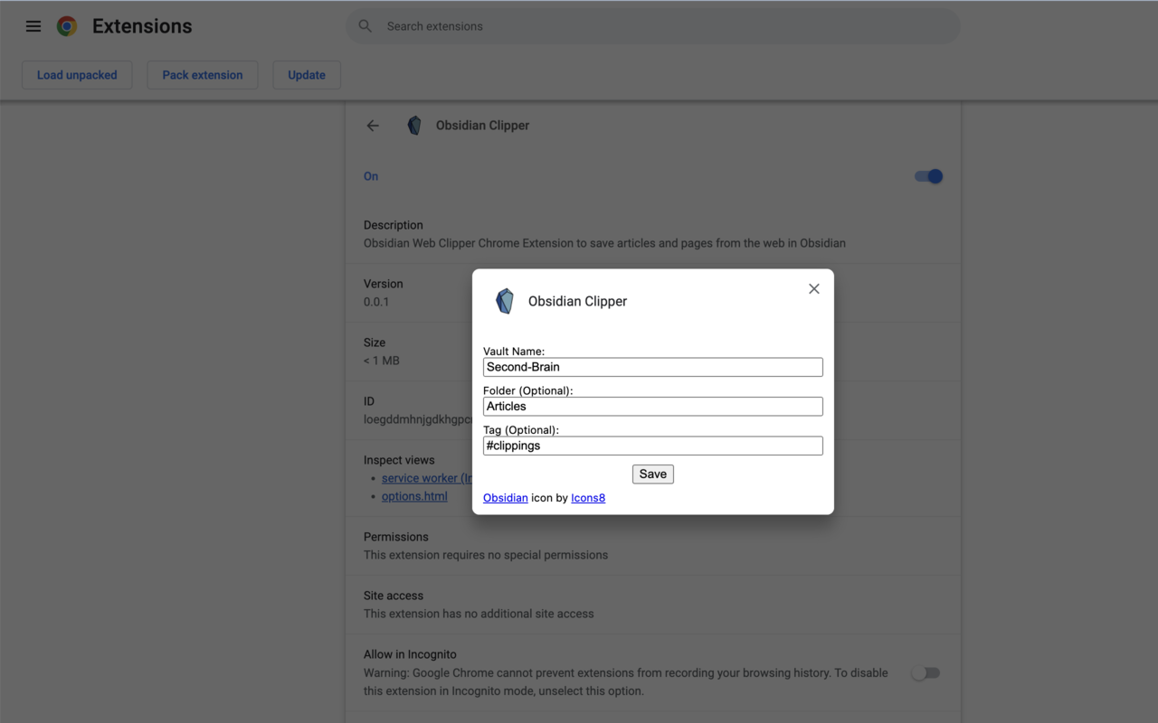The height and width of the screenshot is (723, 1158).
Task: Turn off the extension On toggle
Action: (928, 176)
